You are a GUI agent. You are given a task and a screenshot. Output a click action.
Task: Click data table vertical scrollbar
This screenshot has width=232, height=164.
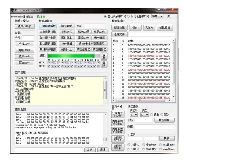pos(173,63)
